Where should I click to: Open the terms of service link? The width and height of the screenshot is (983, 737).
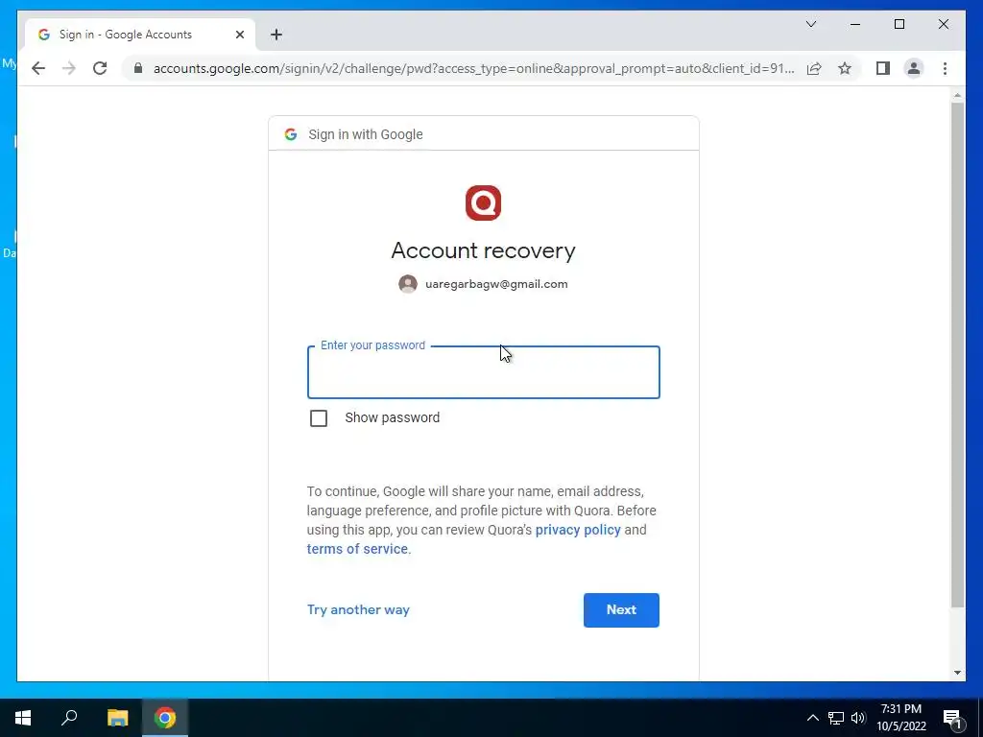click(357, 549)
